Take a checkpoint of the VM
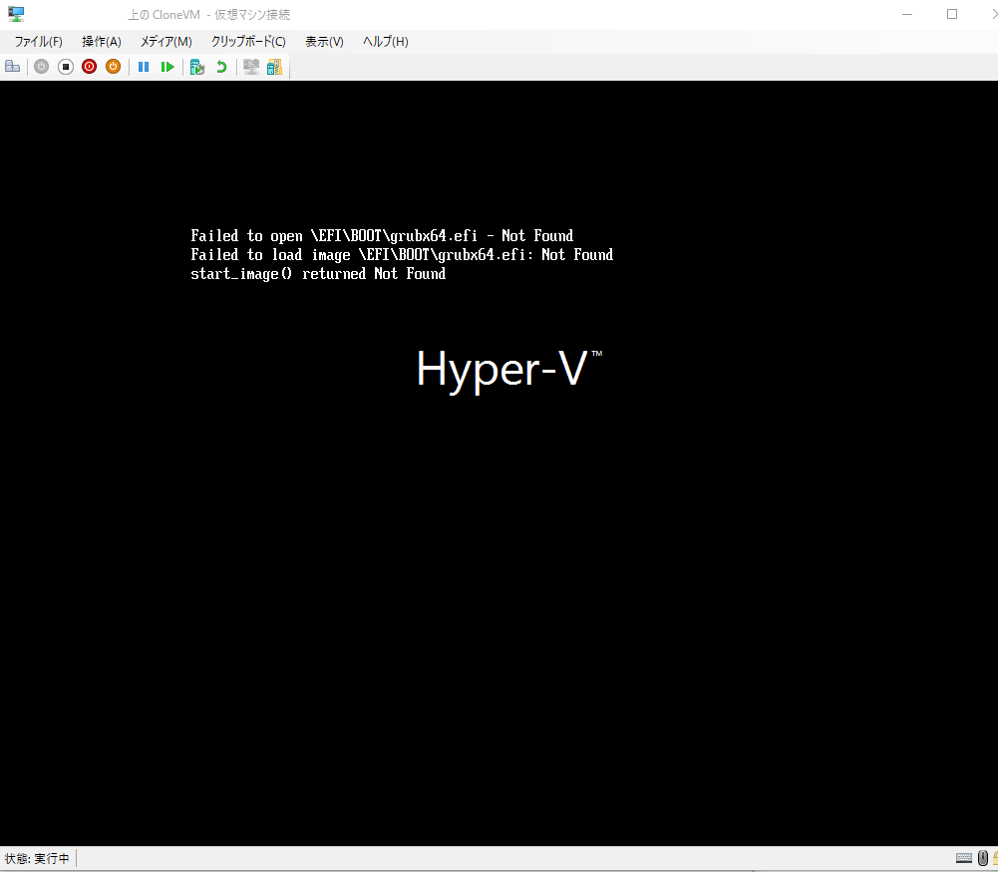 pos(197,66)
